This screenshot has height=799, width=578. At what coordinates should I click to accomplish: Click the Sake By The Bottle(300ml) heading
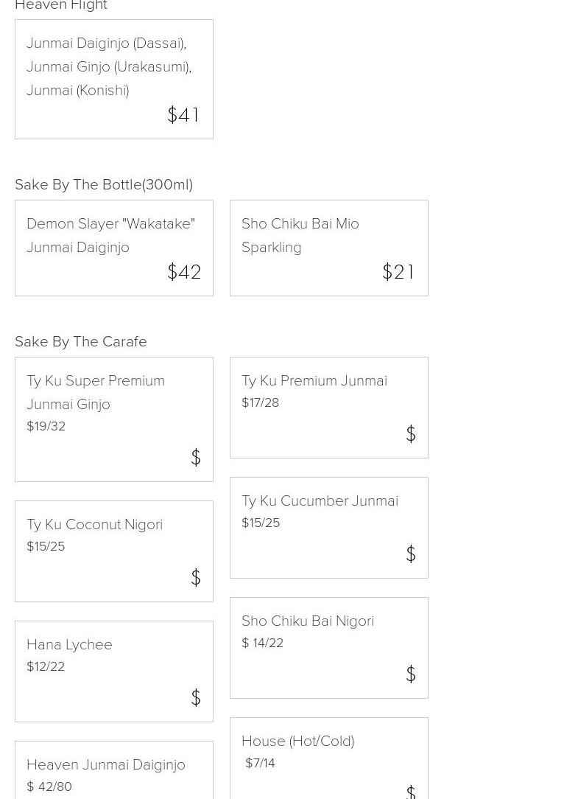pyautogui.click(x=104, y=184)
